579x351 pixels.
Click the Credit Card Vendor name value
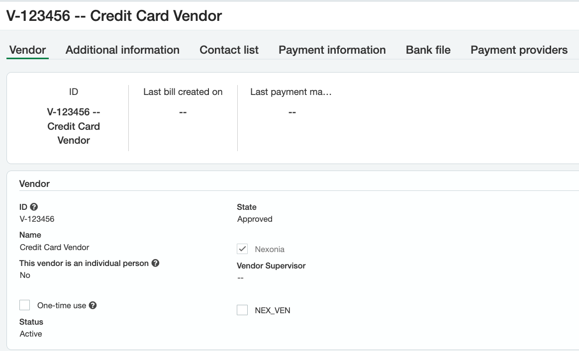click(x=55, y=247)
